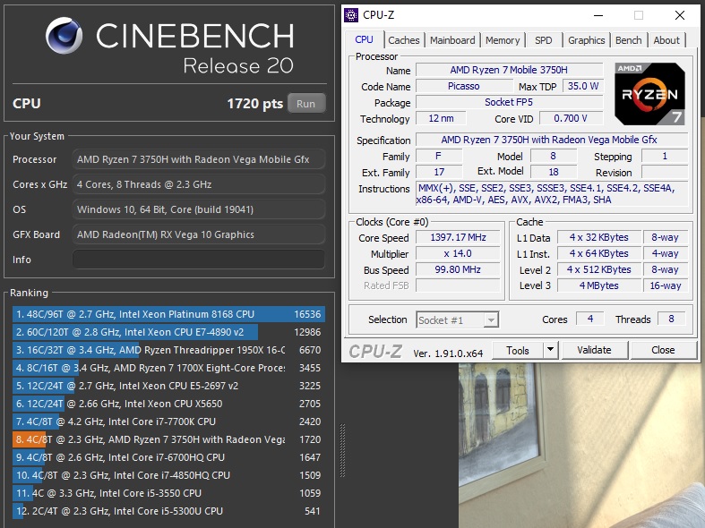Click the dotted panel splitter handle
705x528 pixels.
(x=342, y=450)
